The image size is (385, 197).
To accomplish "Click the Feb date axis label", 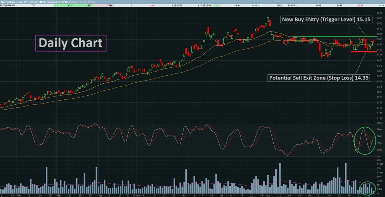I will tap(19, 195).
